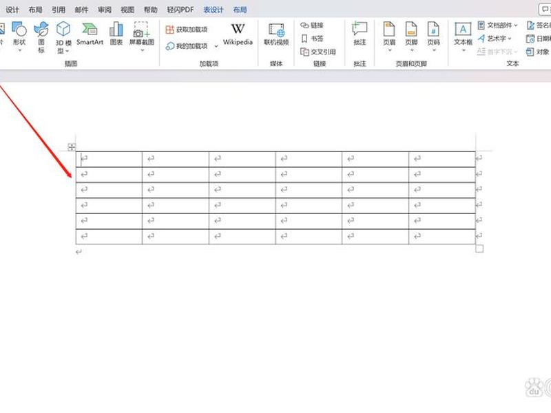The width and height of the screenshot is (551, 413).
Task: Insert icons with the 图标 button
Action: click(41, 37)
